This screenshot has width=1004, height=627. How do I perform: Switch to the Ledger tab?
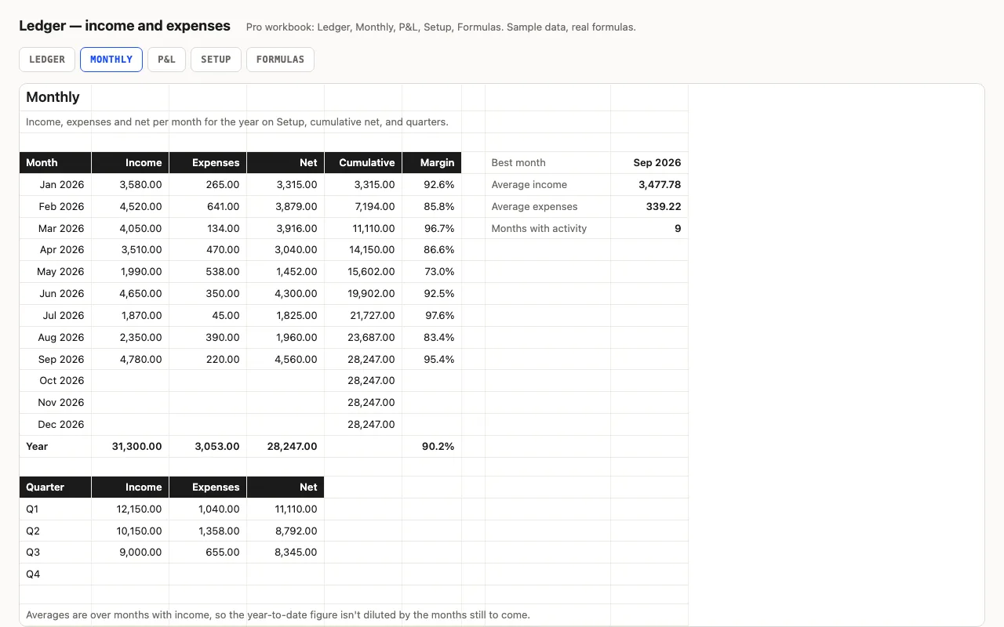click(x=47, y=60)
